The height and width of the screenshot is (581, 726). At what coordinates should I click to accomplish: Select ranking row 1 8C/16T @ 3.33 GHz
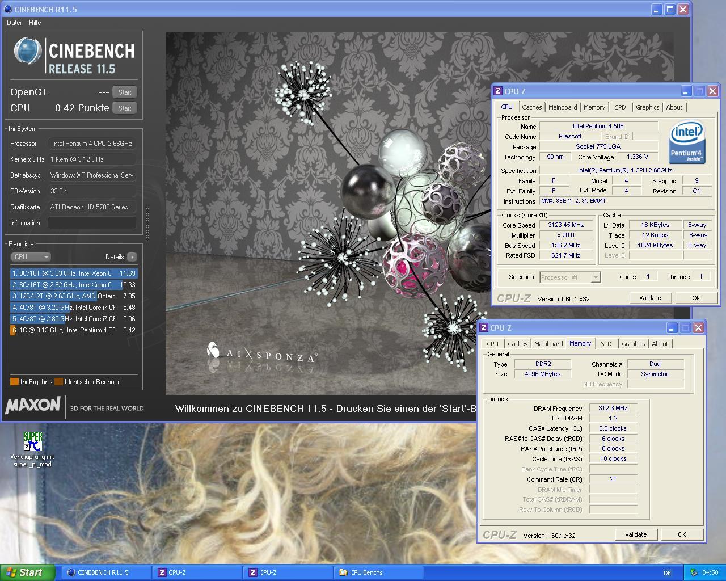pos(74,273)
